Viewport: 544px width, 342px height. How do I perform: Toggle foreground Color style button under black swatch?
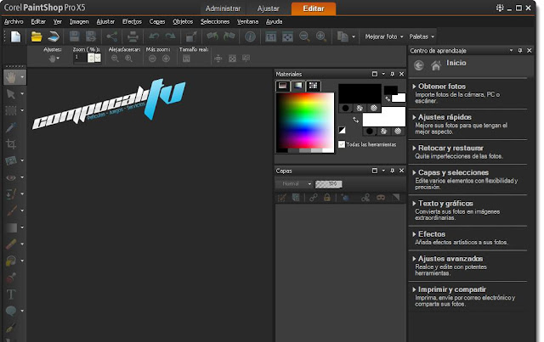coord(346,108)
